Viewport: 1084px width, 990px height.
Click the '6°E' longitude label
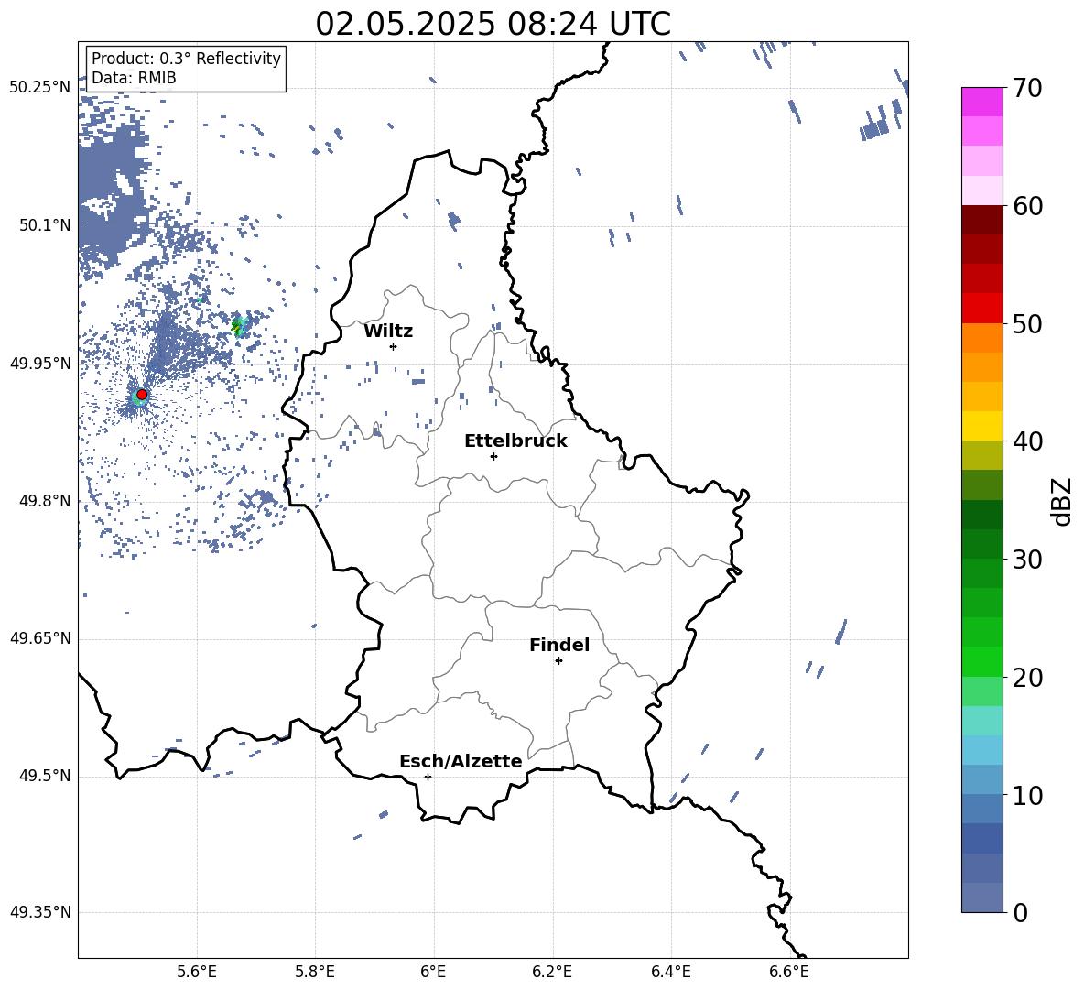click(433, 972)
